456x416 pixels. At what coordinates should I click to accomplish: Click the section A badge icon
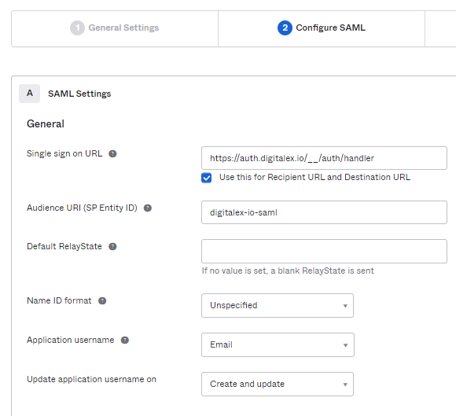coord(29,94)
